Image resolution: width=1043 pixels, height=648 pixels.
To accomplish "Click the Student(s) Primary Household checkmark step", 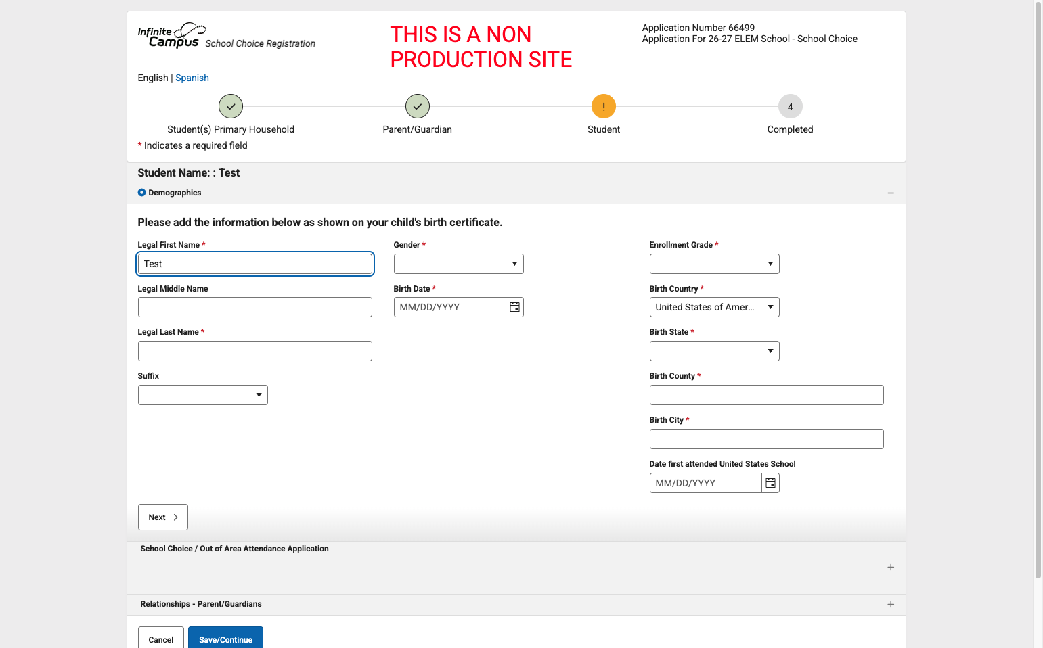I will tap(231, 106).
